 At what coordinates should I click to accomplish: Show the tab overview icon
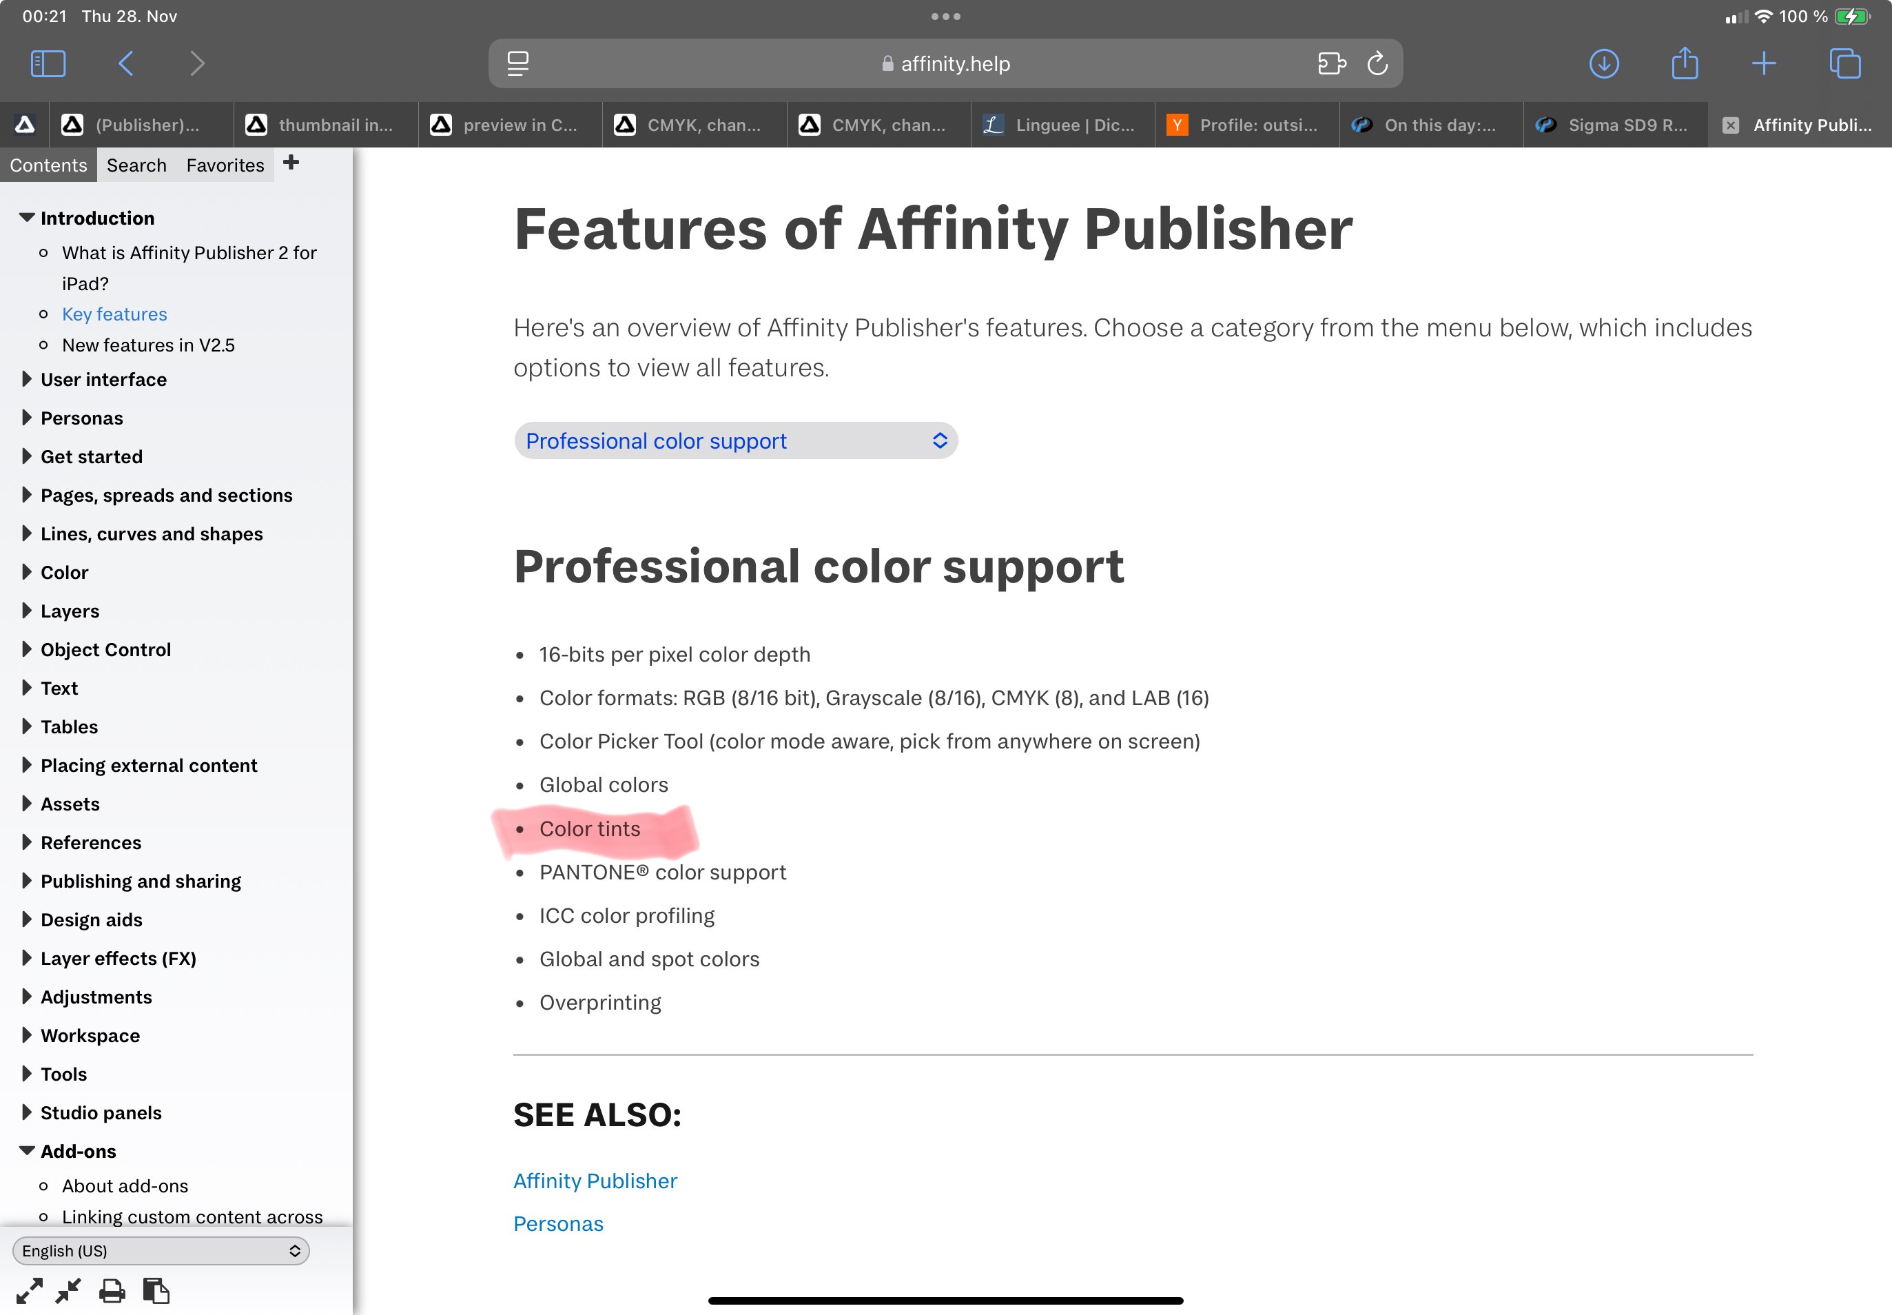click(x=1844, y=63)
